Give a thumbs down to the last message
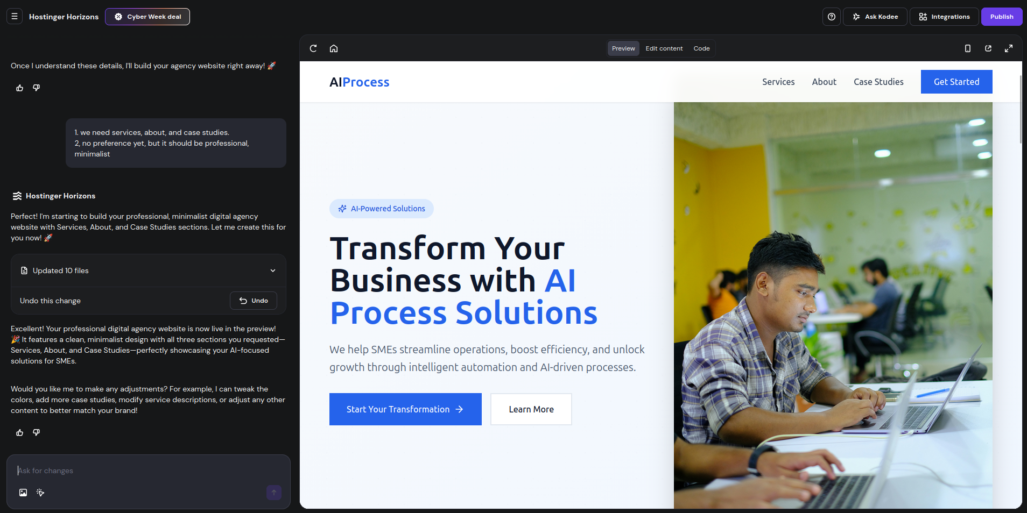 (x=36, y=432)
